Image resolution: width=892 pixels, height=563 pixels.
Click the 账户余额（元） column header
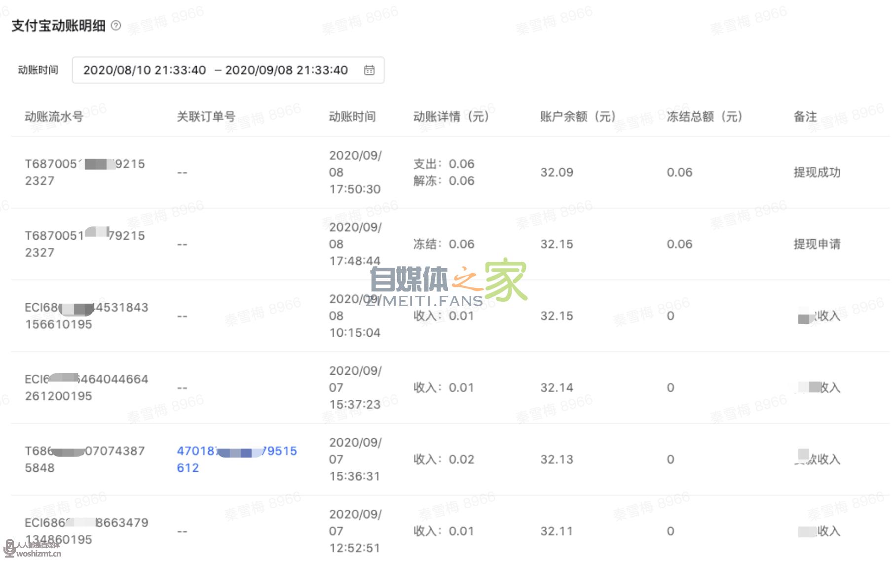coord(578,116)
